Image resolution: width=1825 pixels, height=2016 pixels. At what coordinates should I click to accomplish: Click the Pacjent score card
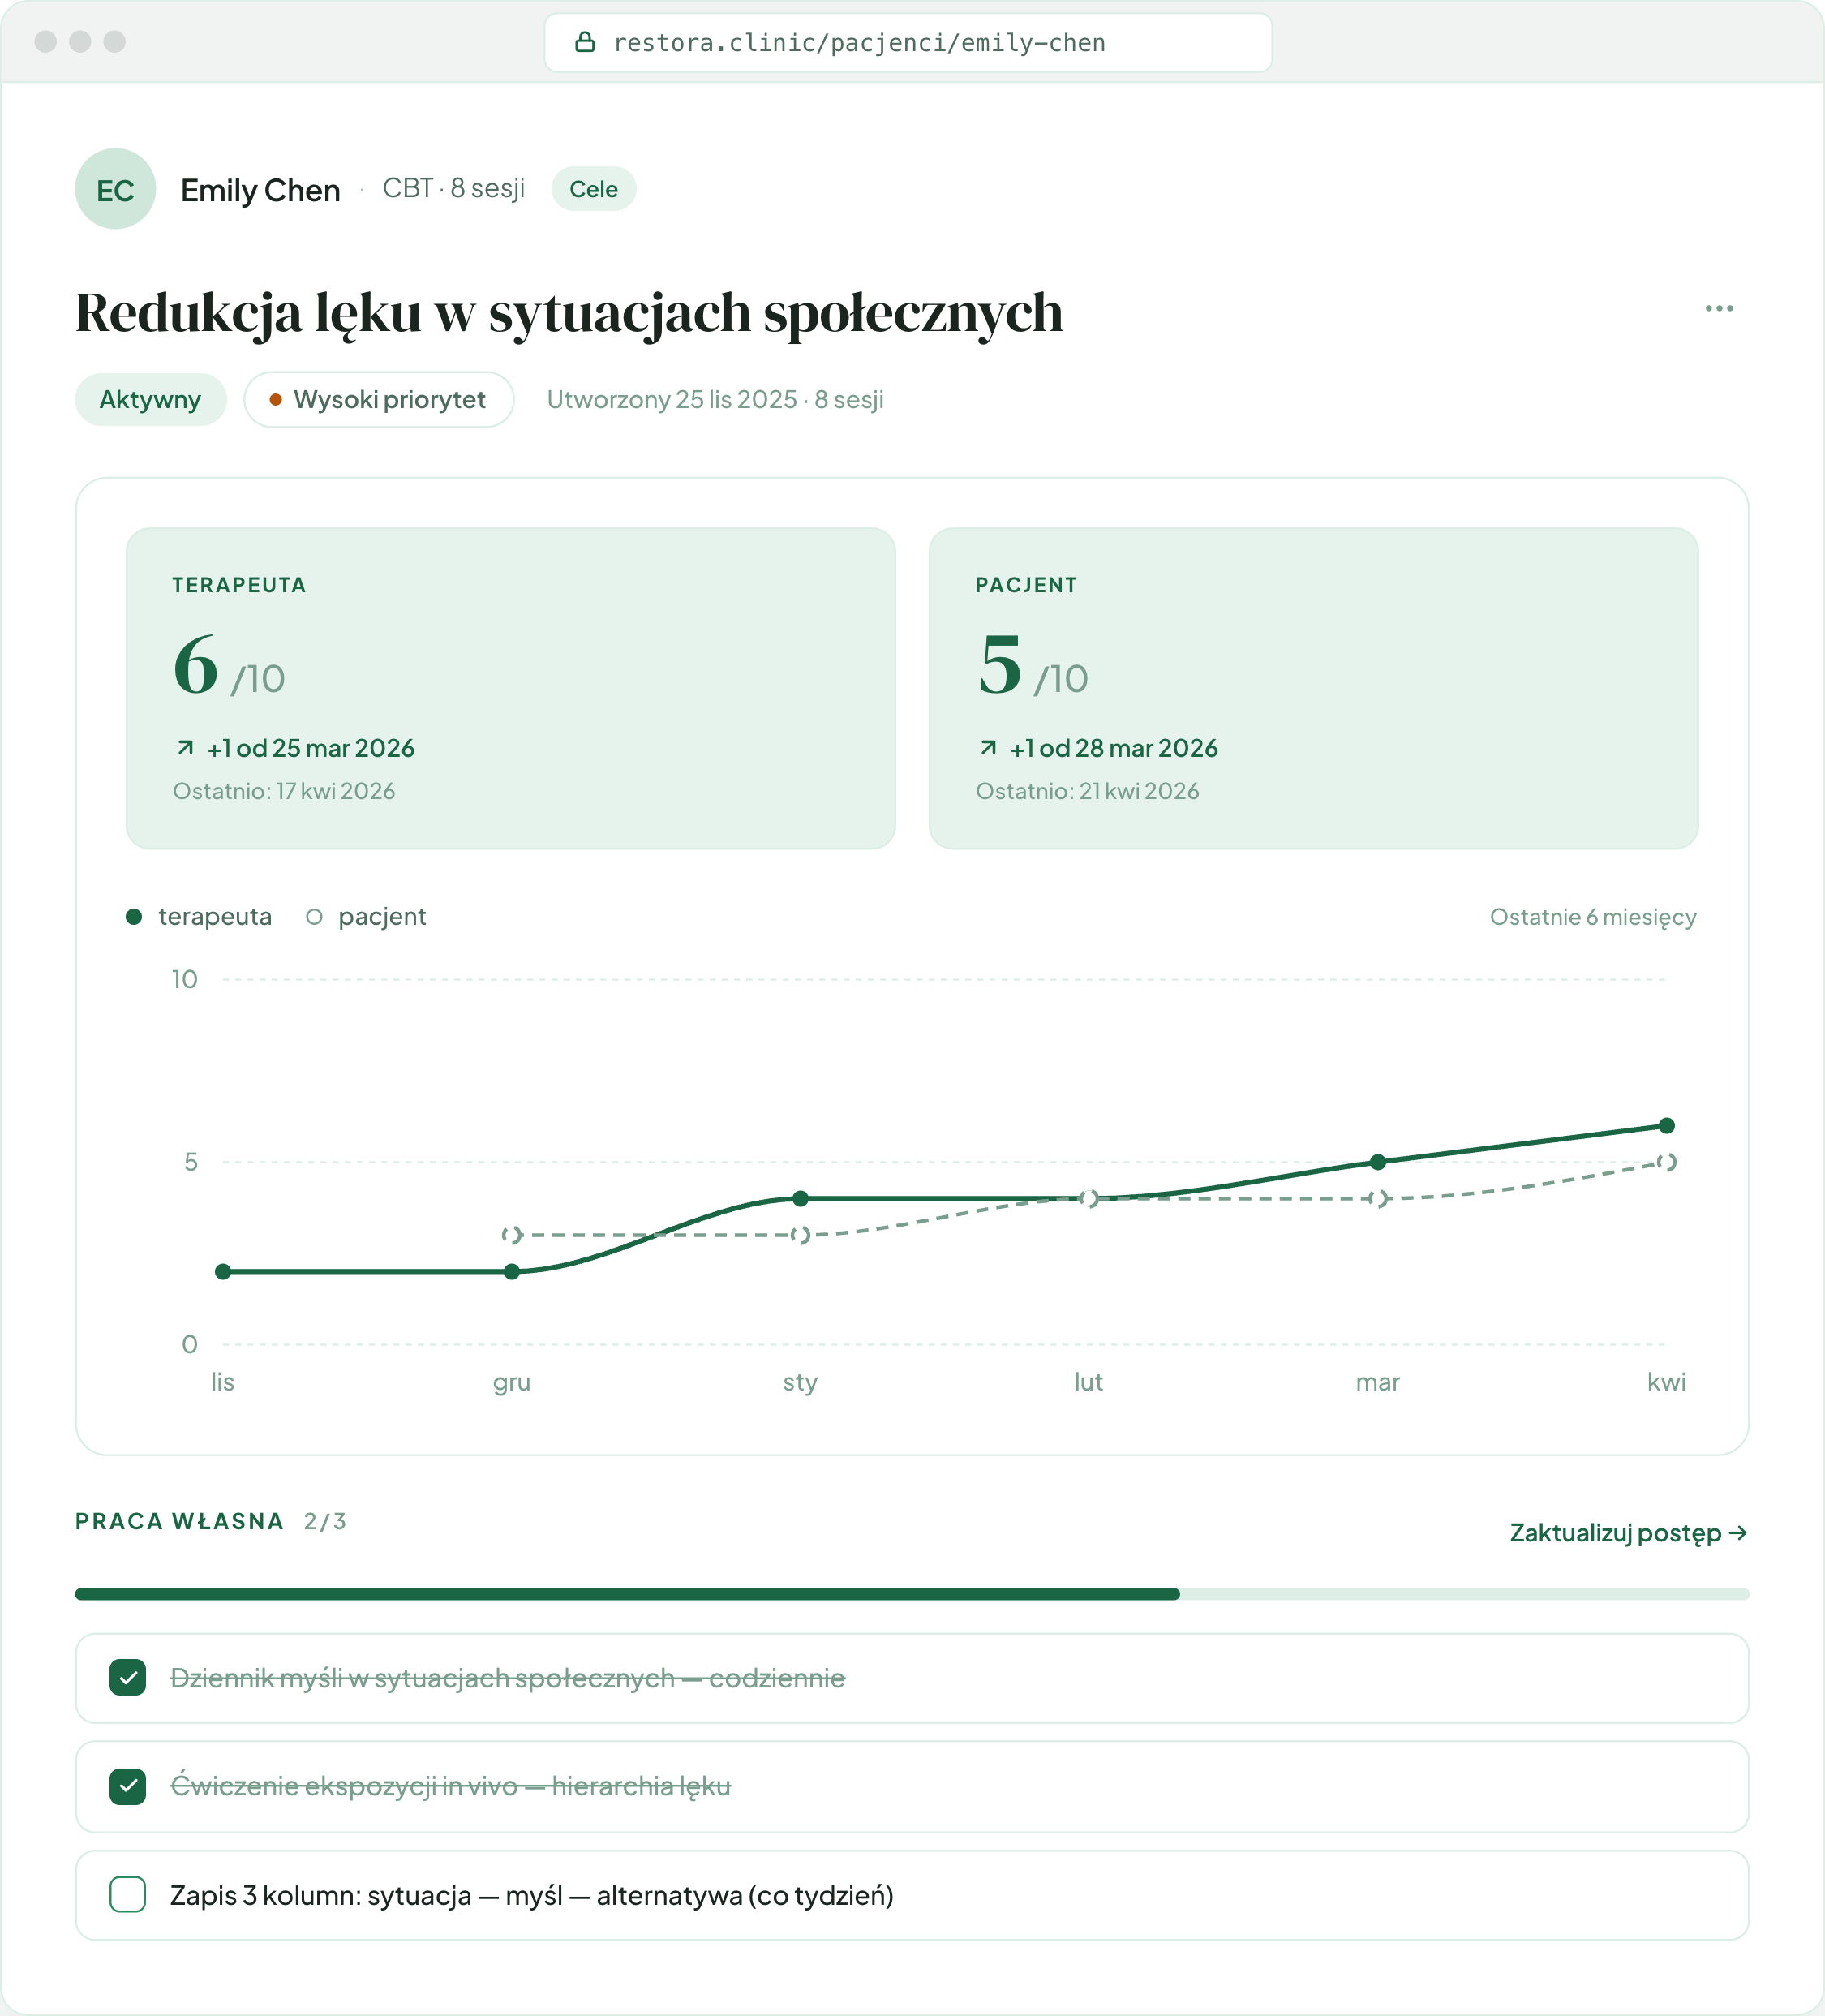tap(1314, 688)
